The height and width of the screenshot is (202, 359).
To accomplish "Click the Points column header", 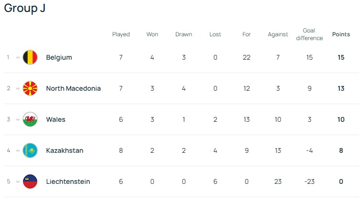I will [x=341, y=34].
